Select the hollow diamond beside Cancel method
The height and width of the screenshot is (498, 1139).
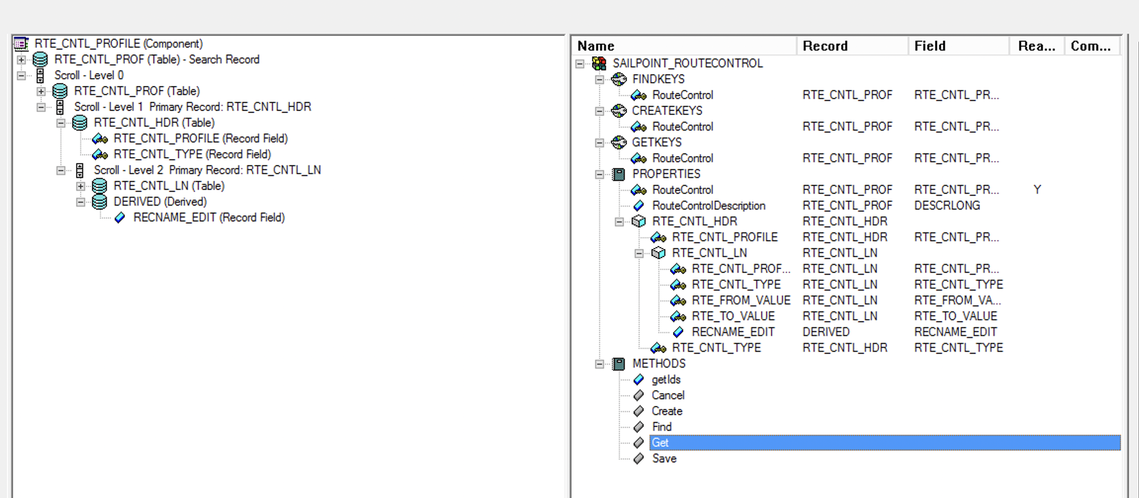(639, 395)
